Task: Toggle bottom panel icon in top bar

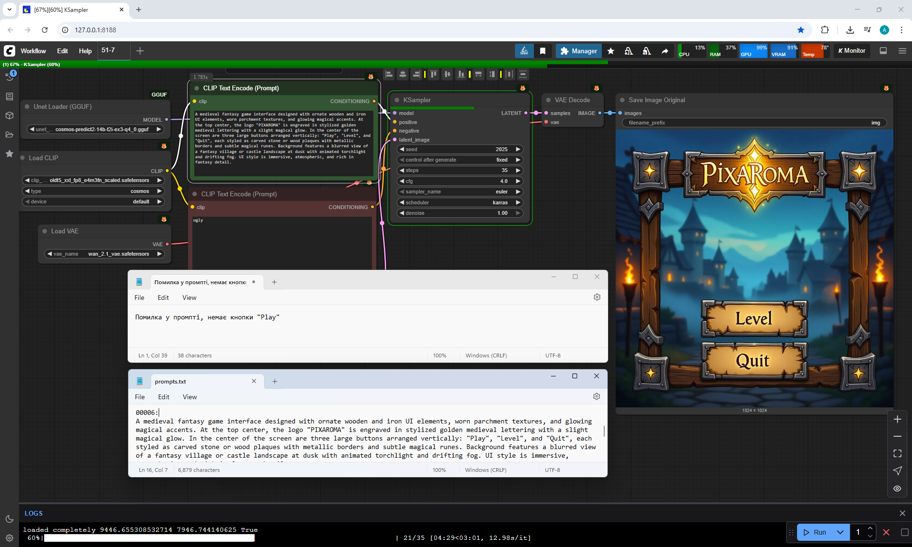Action: pos(883,51)
